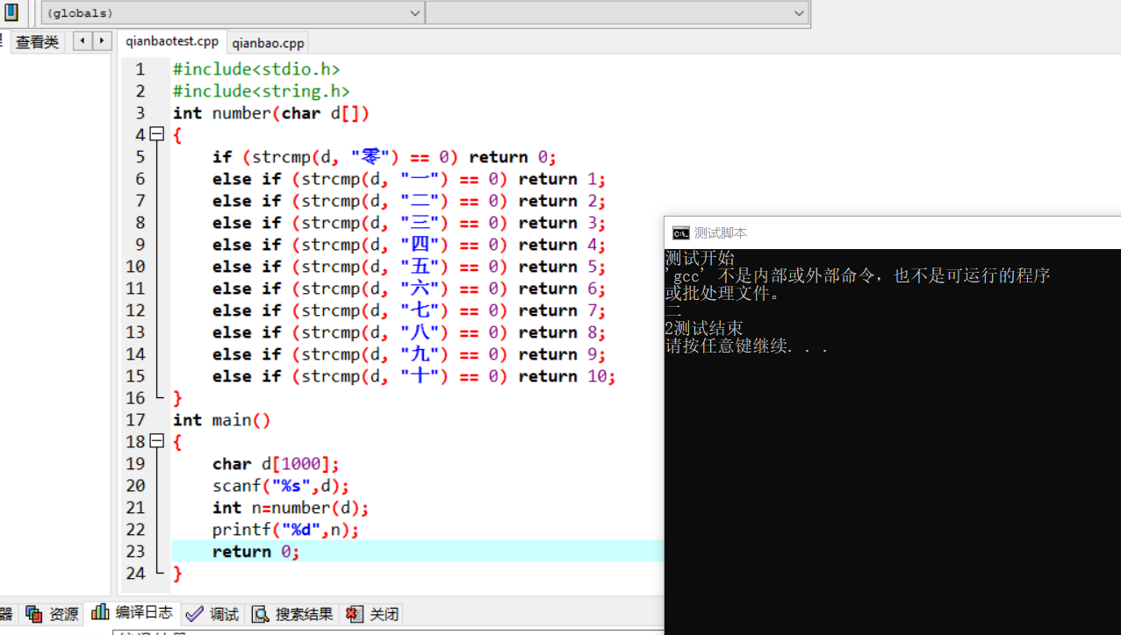Click the highlighted return 0; line in main
The width and height of the screenshot is (1121, 635).
pyautogui.click(x=256, y=552)
